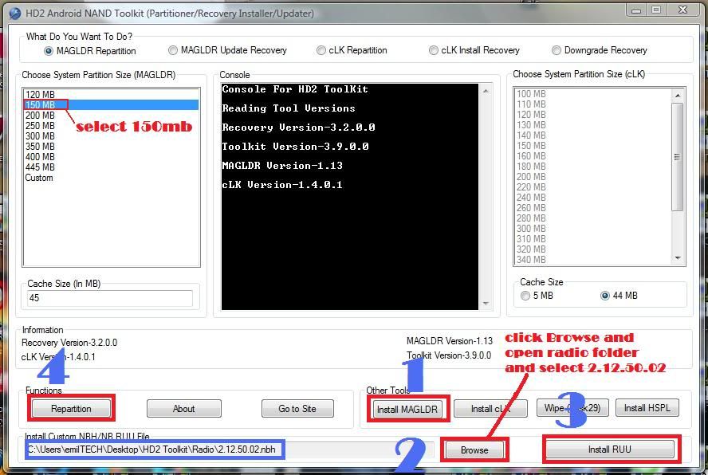Click the cLK Version-1.4.0.1 console line
This screenshot has width=708, height=475.
(x=282, y=185)
